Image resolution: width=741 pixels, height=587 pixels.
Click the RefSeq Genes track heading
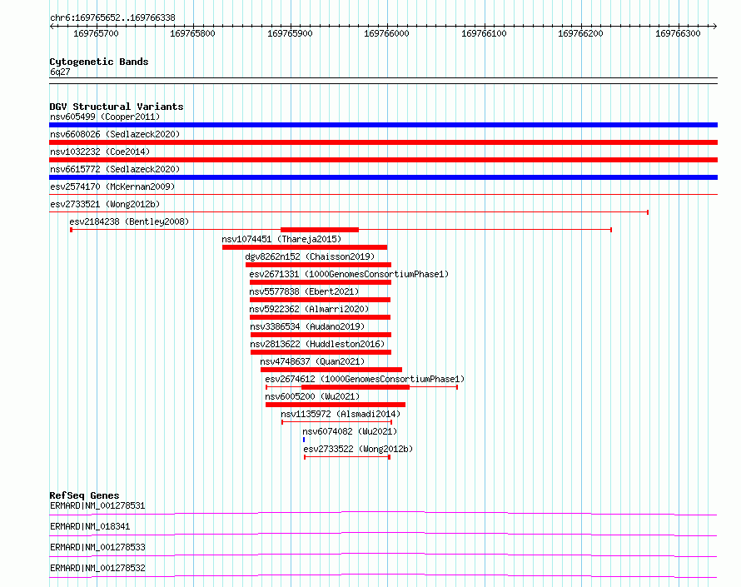click(x=84, y=495)
